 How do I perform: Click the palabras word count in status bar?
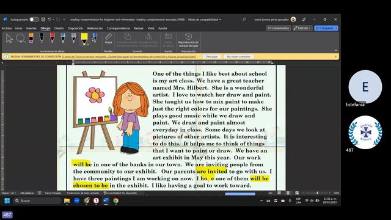[x=27, y=193]
